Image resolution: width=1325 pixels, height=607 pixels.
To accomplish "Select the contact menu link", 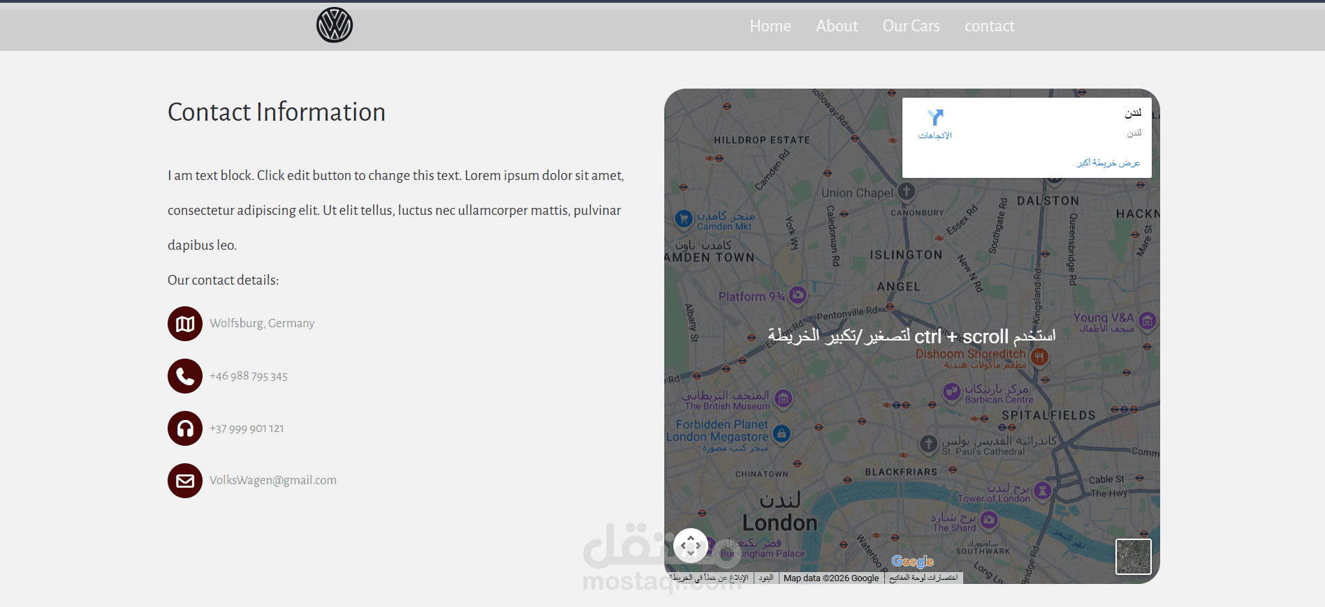I will (x=990, y=26).
